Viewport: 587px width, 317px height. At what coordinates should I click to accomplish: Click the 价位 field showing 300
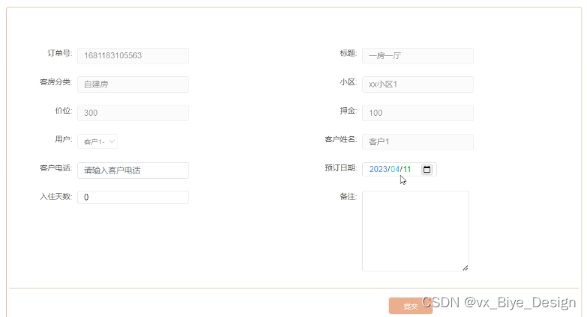tap(133, 113)
